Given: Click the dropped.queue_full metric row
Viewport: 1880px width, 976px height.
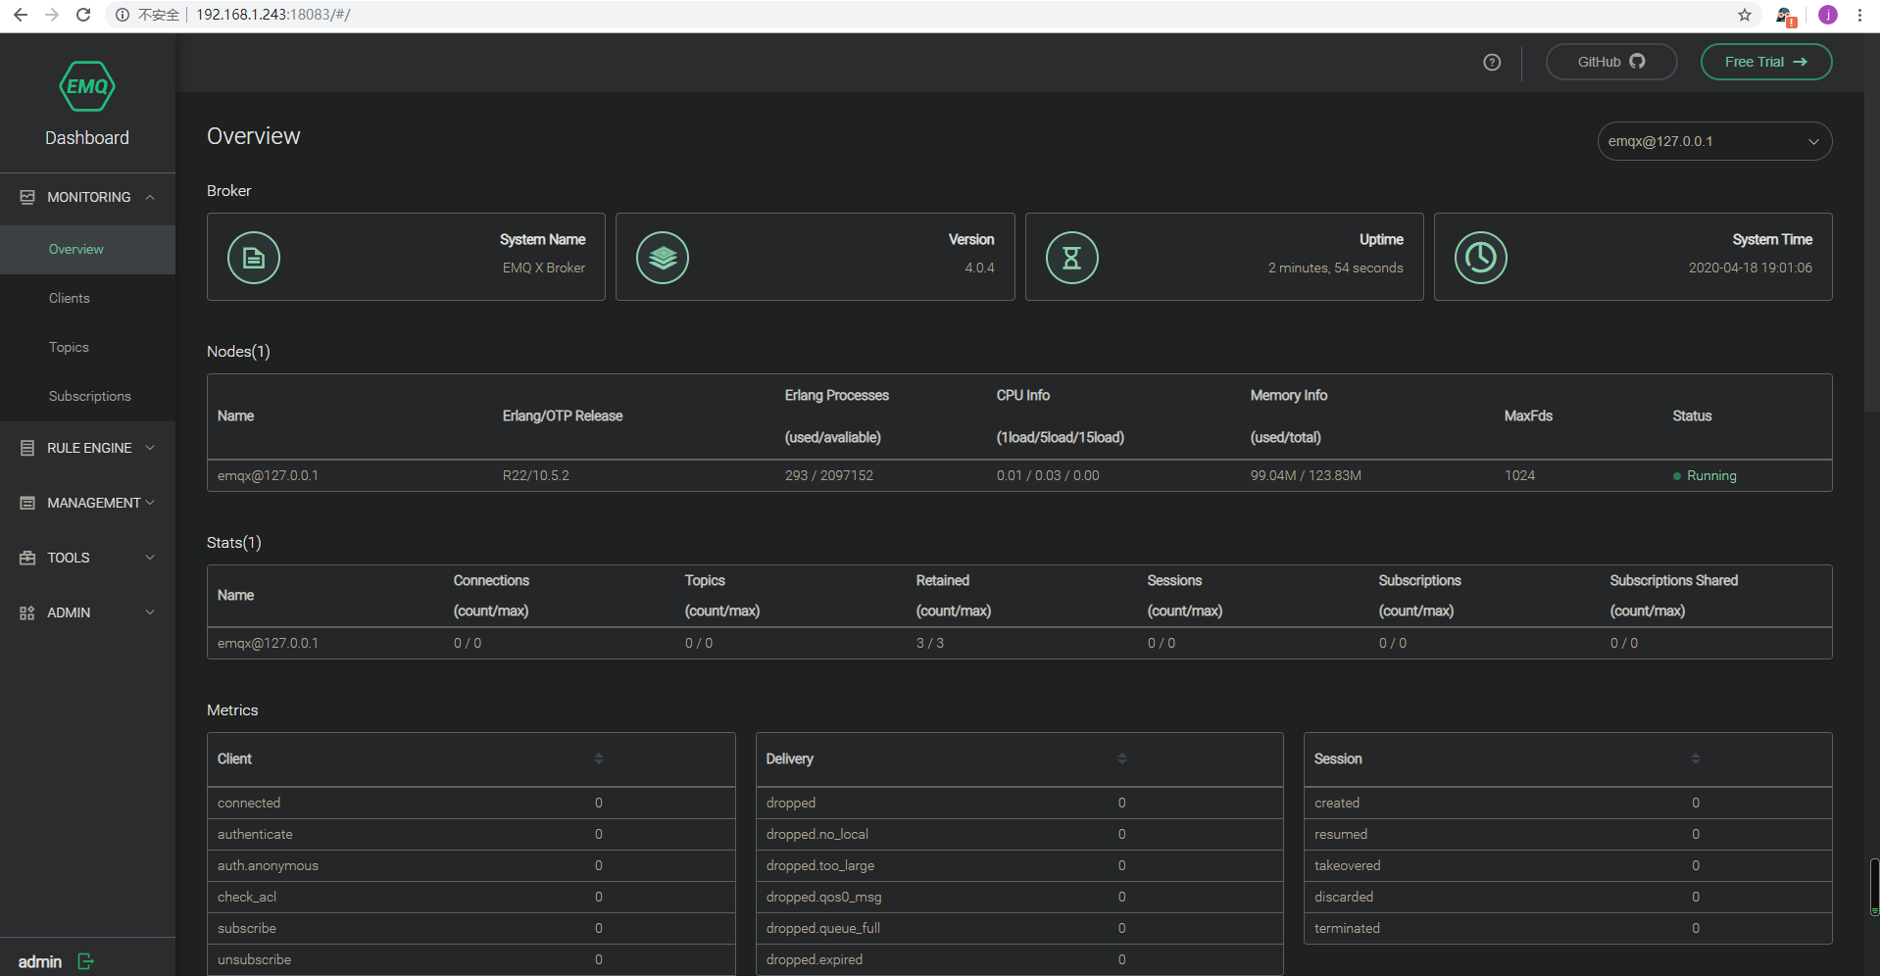Looking at the screenshot, I should click(x=1019, y=928).
